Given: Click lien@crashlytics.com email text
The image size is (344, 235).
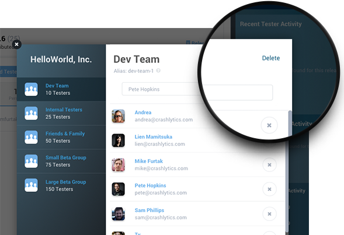Looking at the screenshot, I should 159,144.
